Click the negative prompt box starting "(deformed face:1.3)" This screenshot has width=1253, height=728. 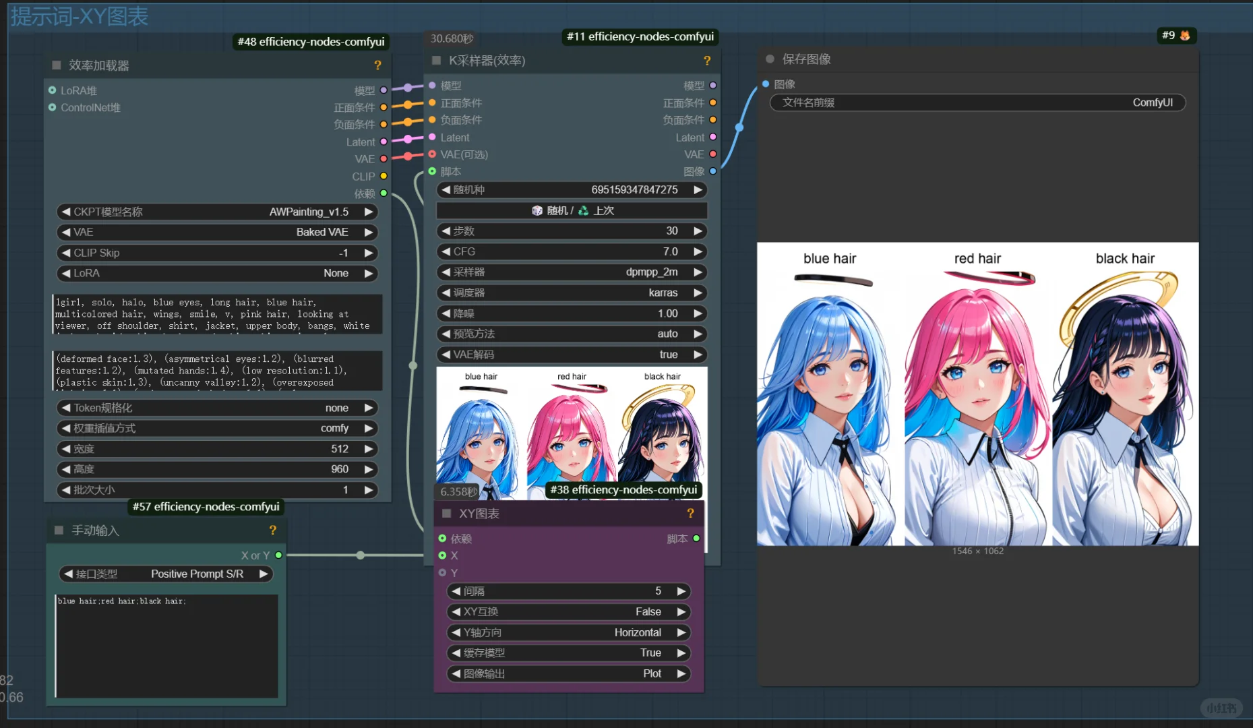coord(217,371)
